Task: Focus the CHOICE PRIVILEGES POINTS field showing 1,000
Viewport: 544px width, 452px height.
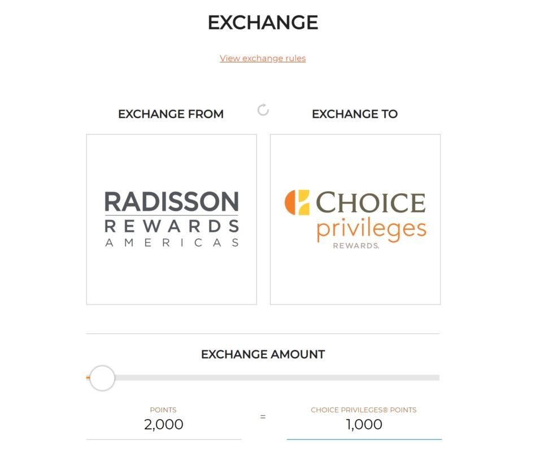Action: pyautogui.click(x=364, y=423)
